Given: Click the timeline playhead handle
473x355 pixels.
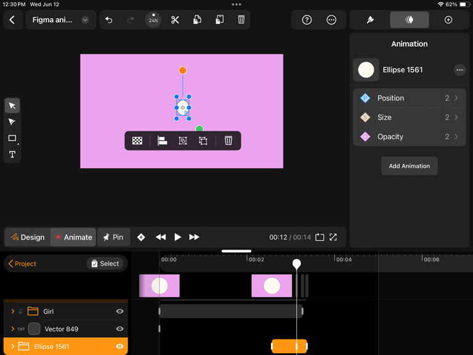Looking at the screenshot, I should 296,264.
